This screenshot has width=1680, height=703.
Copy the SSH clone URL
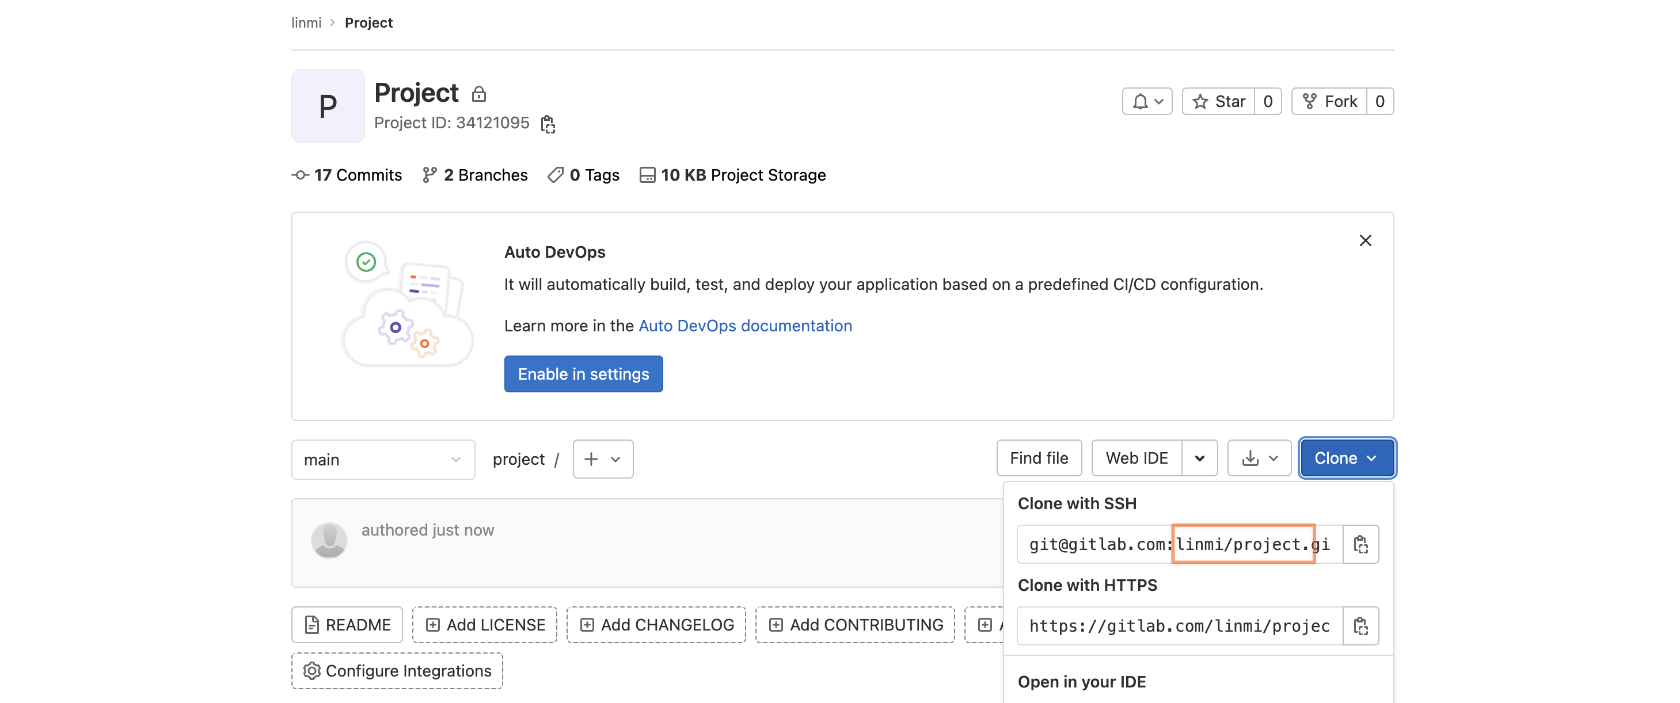(x=1361, y=544)
